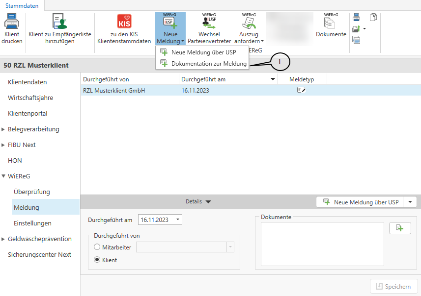Open the dropdown arrow beside Neue Meldung über USP button

(410, 202)
